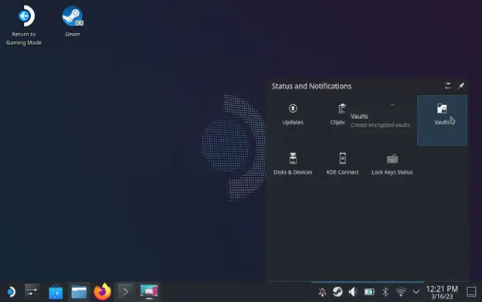Configure the system tray settings icon
Viewport: 482px width, 302px height.
pyautogui.click(x=448, y=86)
